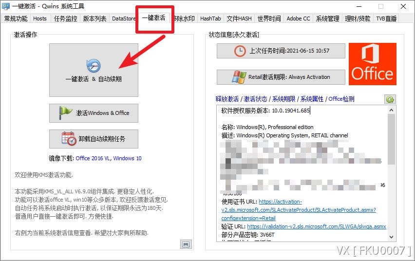Click the scrollbar up arrow in status text
This screenshot has width=415, height=261.
tap(392, 110)
